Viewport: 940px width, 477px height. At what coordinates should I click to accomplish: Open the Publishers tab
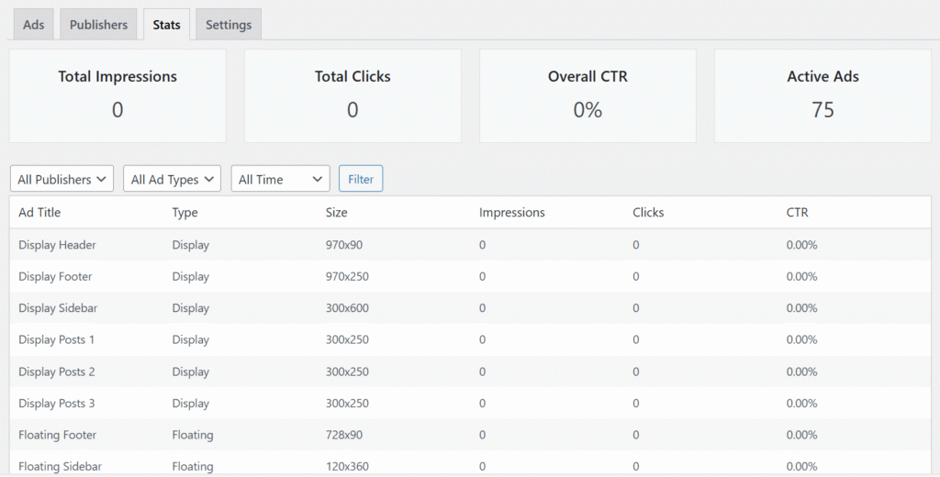pyautogui.click(x=98, y=25)
